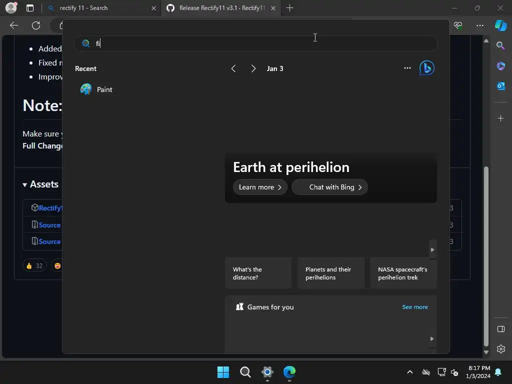Click into the Windows search input field
Screen dimensions: 512x384
click(x=255, y=43)
